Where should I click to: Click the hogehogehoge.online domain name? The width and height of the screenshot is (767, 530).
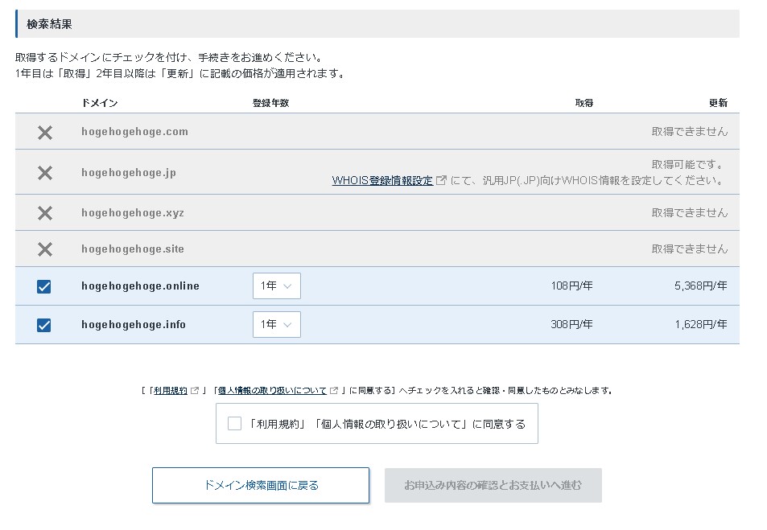(140, 286)
